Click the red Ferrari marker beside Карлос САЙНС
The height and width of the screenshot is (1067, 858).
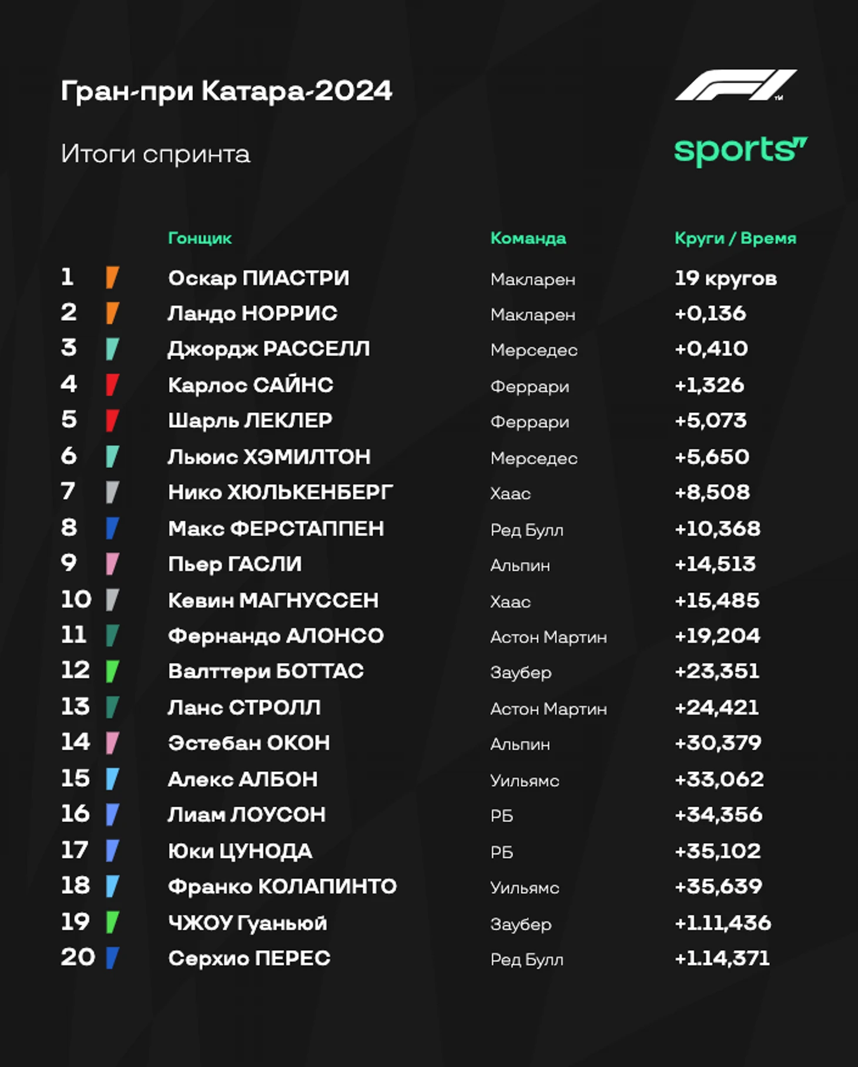point(112,385)
